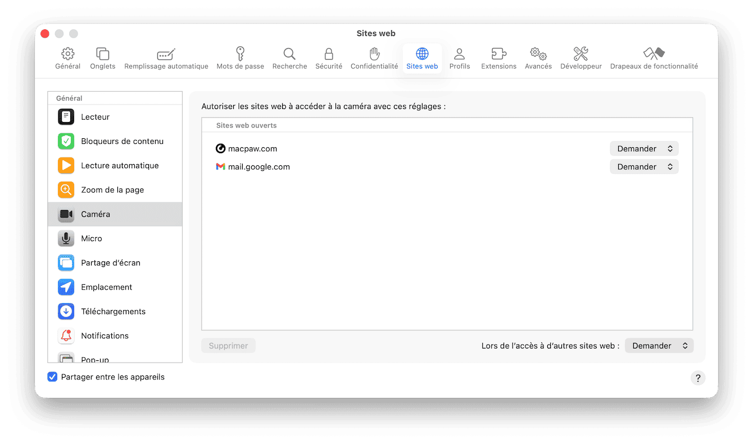This screenshot has width=753, height=444.
Task: Open the Demander dropdown for macpaw.com
Action: pyautogui.click(x=644, y=148)
